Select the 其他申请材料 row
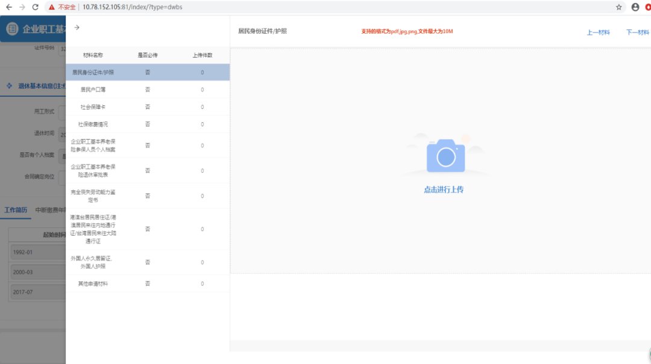The width and height of the screenshot is (651, 364). [x=148, y=283]
